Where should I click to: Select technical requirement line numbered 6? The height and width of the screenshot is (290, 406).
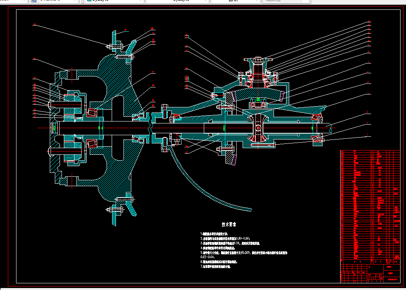coord(219,262)
